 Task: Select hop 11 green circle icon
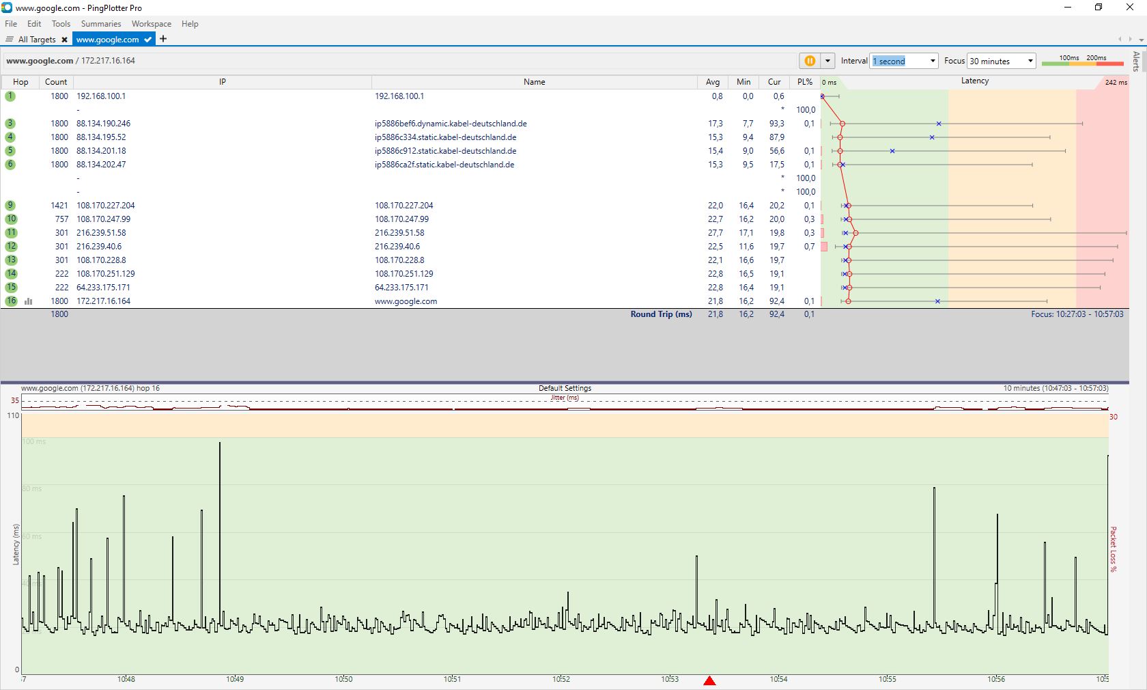[11, 233]
